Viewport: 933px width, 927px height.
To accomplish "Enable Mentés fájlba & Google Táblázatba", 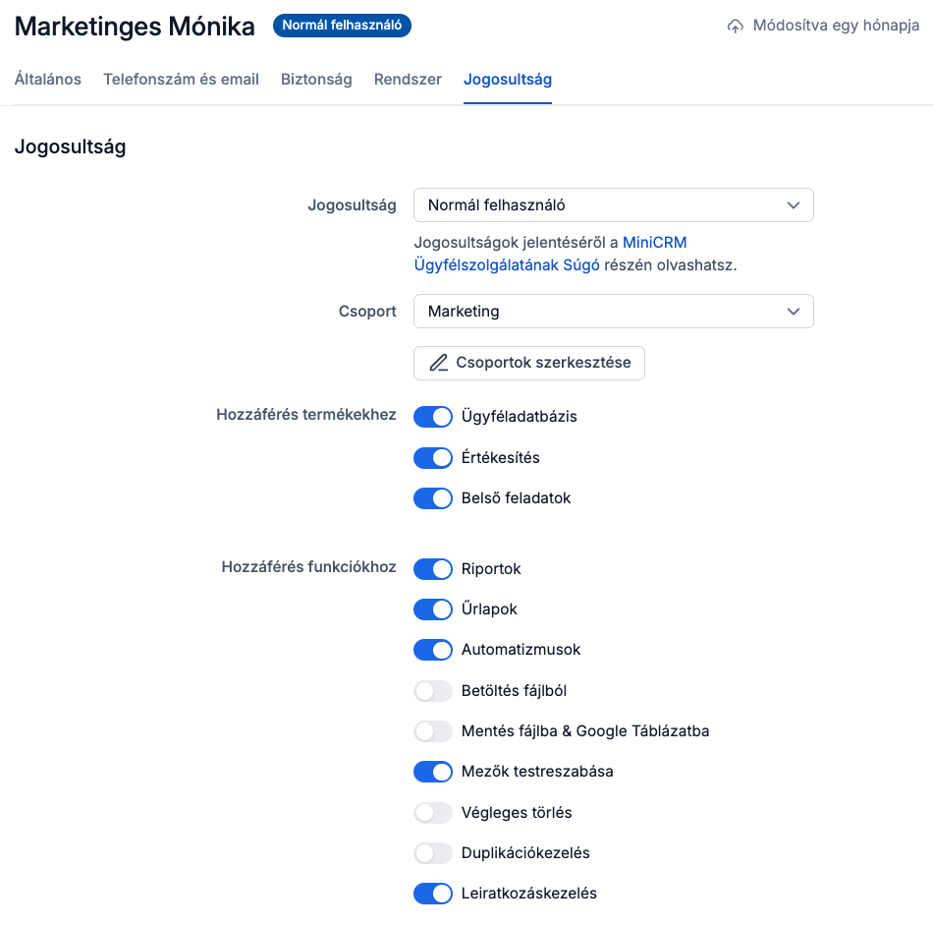I will (432, 731).
